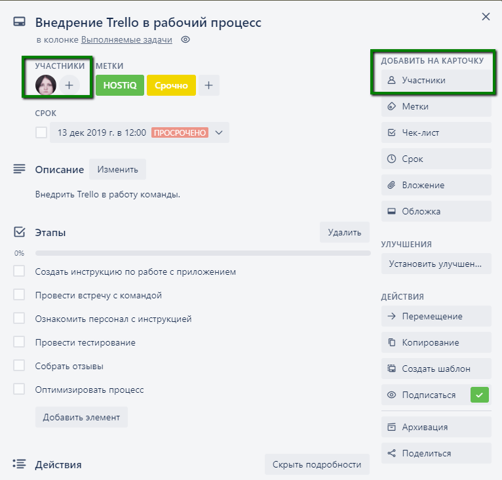Check Провести встречу с командой
This screenshot has height=480, width=502.
click(x=19, y=294)
